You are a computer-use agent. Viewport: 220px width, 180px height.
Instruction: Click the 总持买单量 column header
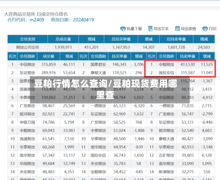coord(121,39)
